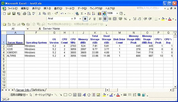Toggle Underline formatting

(95, 19)
